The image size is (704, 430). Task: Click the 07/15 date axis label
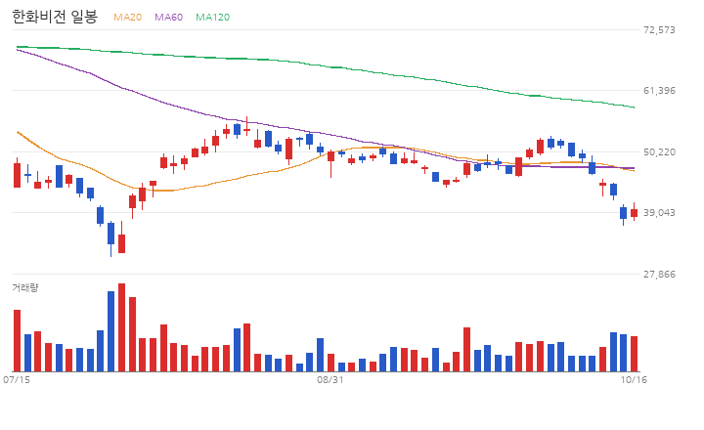[x=17, y=380]
